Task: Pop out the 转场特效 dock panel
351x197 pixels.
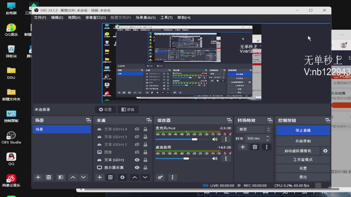Action: pyautogui.click(x=270, y=120)
